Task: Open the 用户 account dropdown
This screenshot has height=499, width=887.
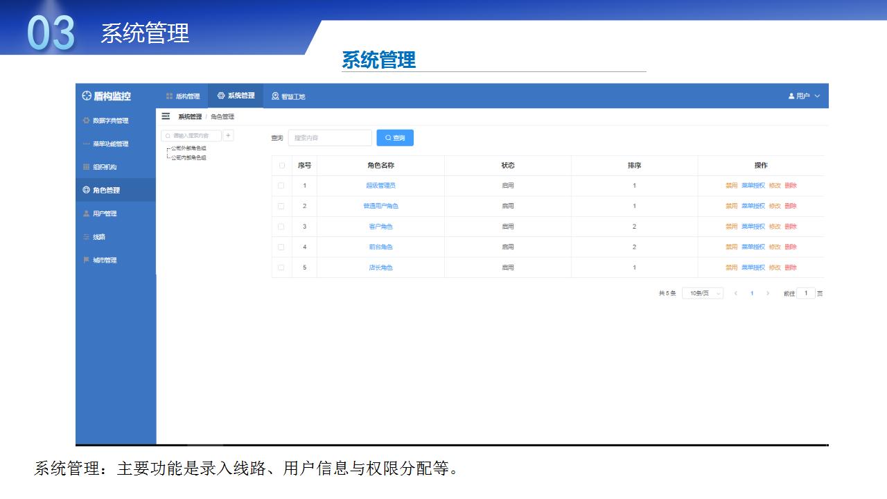Action: tap(804, 96)
